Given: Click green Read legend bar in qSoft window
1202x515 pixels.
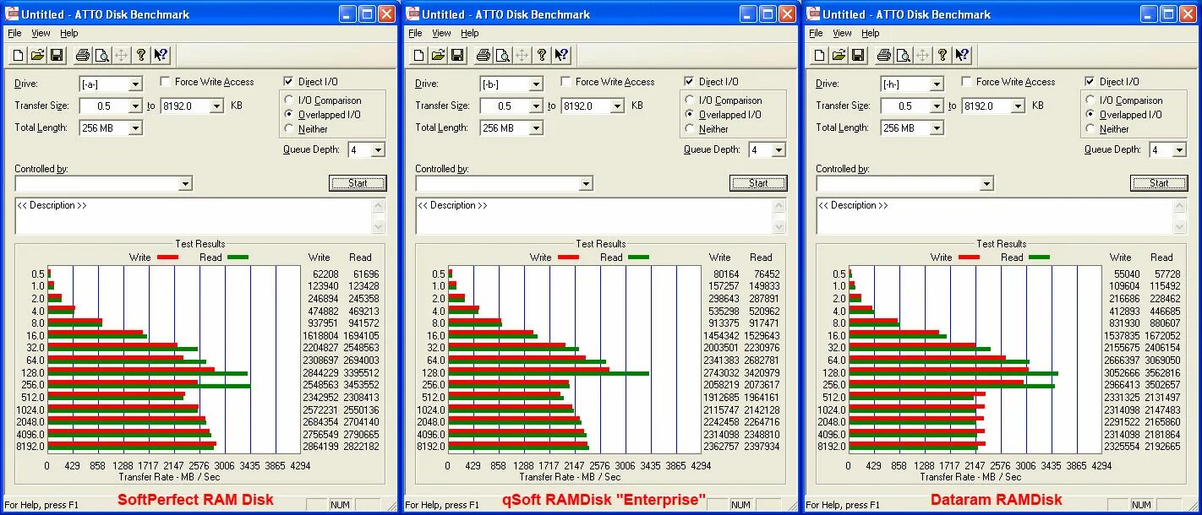Looking at the screenshot, I should [638, 257].
